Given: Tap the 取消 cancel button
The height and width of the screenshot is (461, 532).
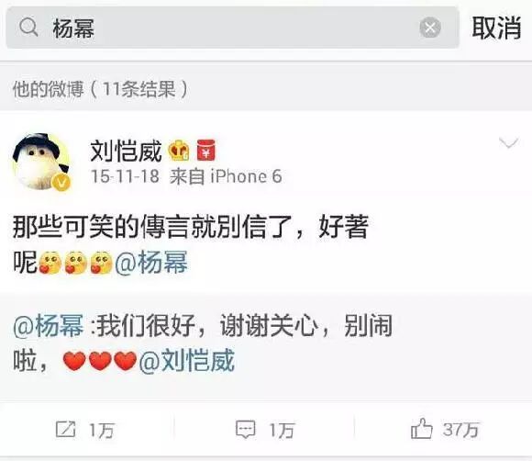Looking at the screenshot, I should click(496, 28).
